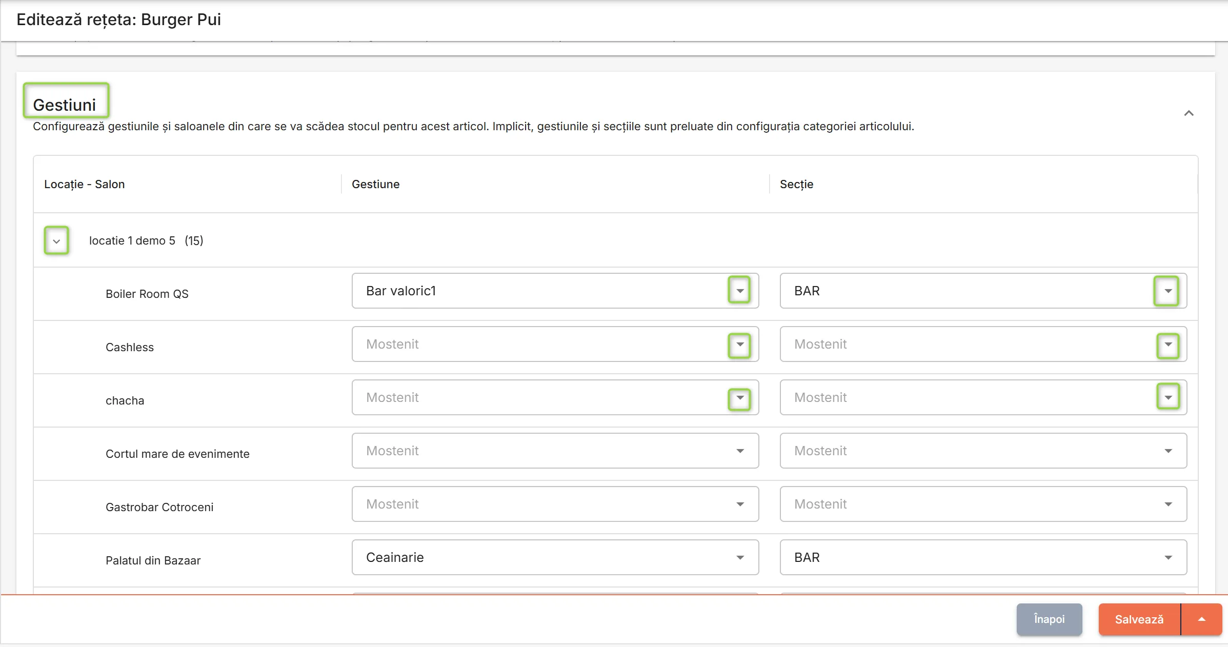The width and height of the screenshot is (1228, 647).
Task: Click the Gestiuni section heading
Action: [x=65, y=105]
